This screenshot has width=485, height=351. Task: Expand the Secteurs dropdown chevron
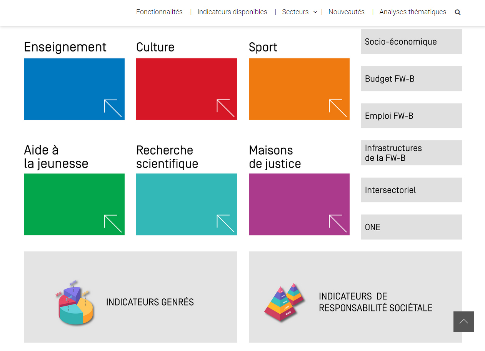(x=315, y=12)
